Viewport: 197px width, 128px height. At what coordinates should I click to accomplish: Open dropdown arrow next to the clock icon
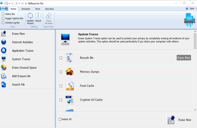[x=9, y=3]
